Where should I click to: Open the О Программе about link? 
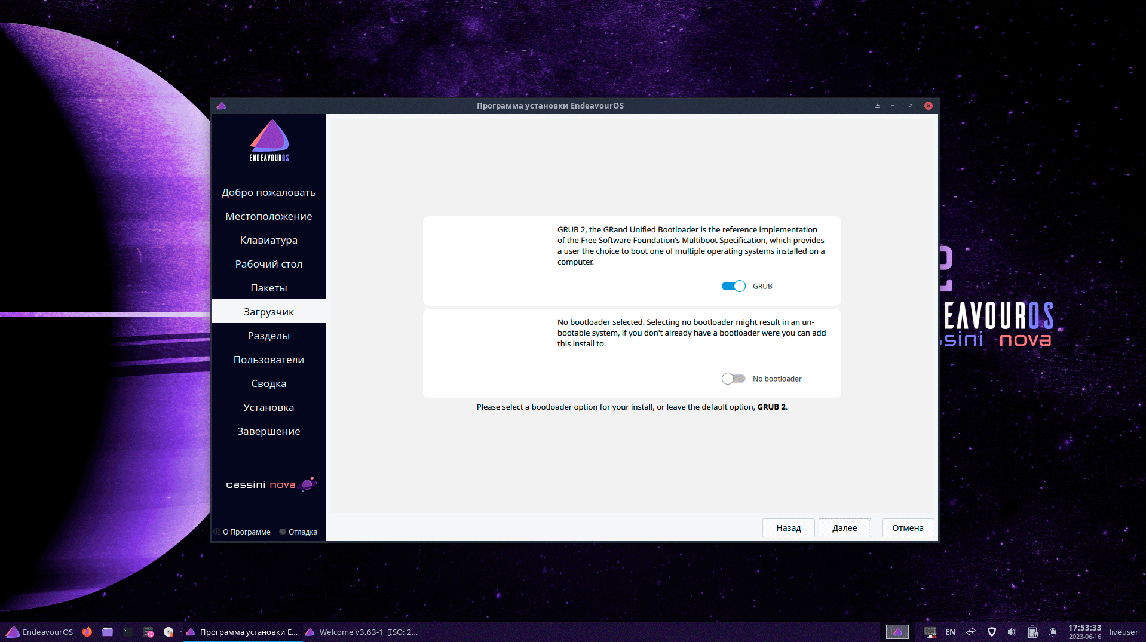242,532
